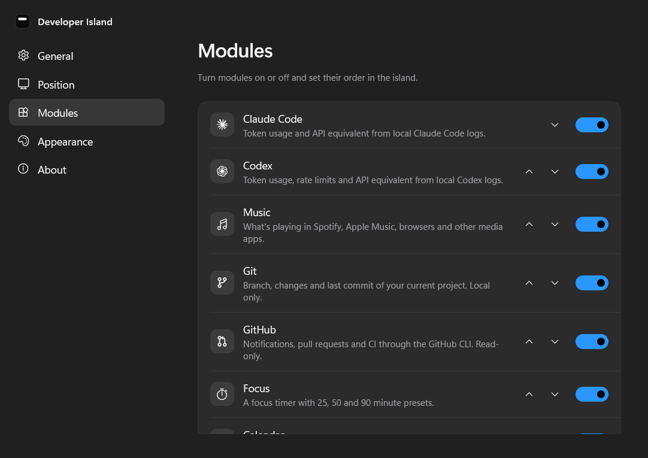Click the 'Music' module name
The width and height of the screenshot is (648, 458).
tap(257, 213)
